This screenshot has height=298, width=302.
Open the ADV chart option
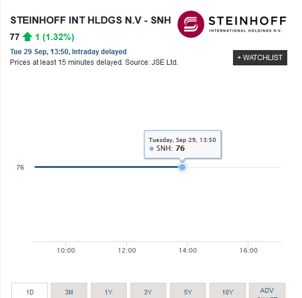tap(267, 291)
